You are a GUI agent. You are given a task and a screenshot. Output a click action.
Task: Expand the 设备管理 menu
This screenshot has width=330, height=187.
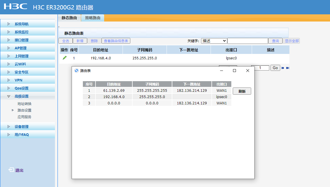click(28, 126)
